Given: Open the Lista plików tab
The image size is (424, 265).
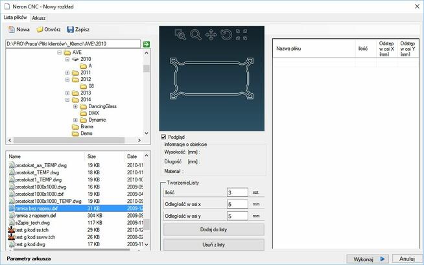Looking at the screenshot, I should pyautogui.click(x=16, y=17).
